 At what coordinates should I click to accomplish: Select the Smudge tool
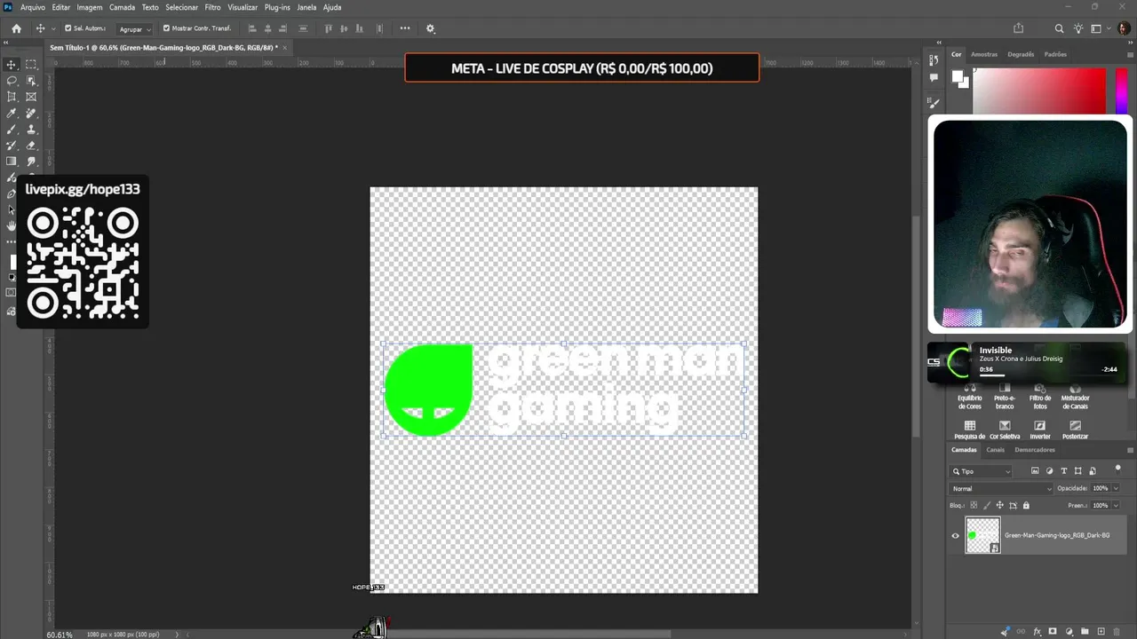coord(31,162)
